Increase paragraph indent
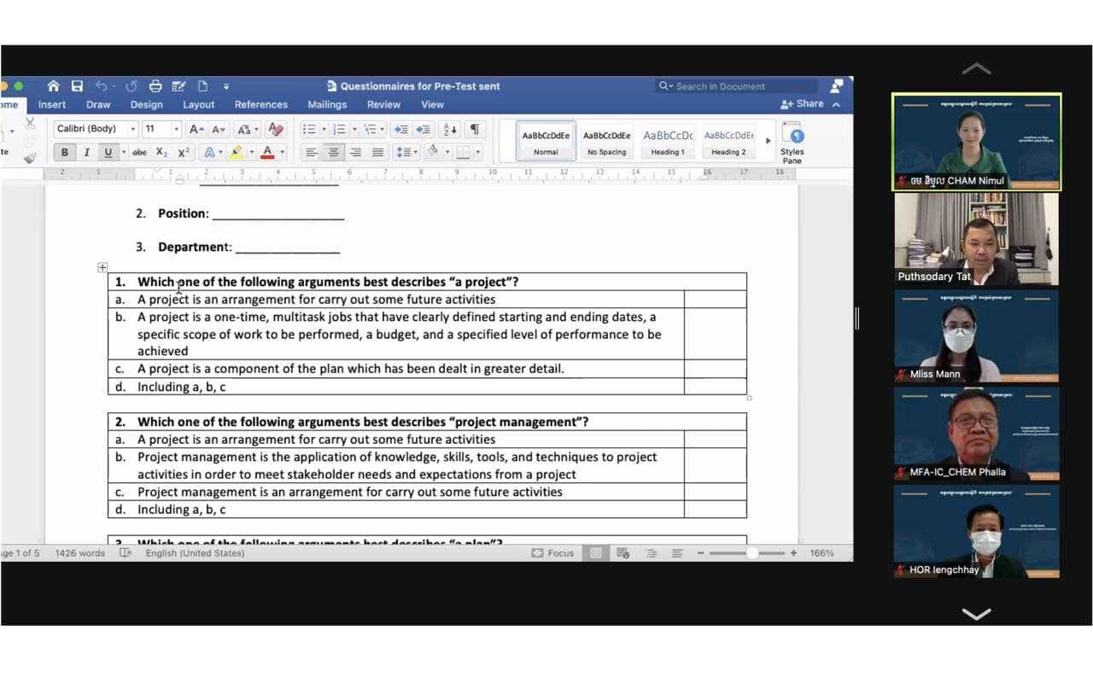Screen dimensions: 1093x683 [424, 130]
